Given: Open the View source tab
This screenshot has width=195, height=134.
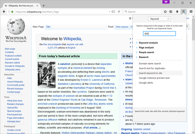Looking at the screenshot, I should click(x=122, y=27).
